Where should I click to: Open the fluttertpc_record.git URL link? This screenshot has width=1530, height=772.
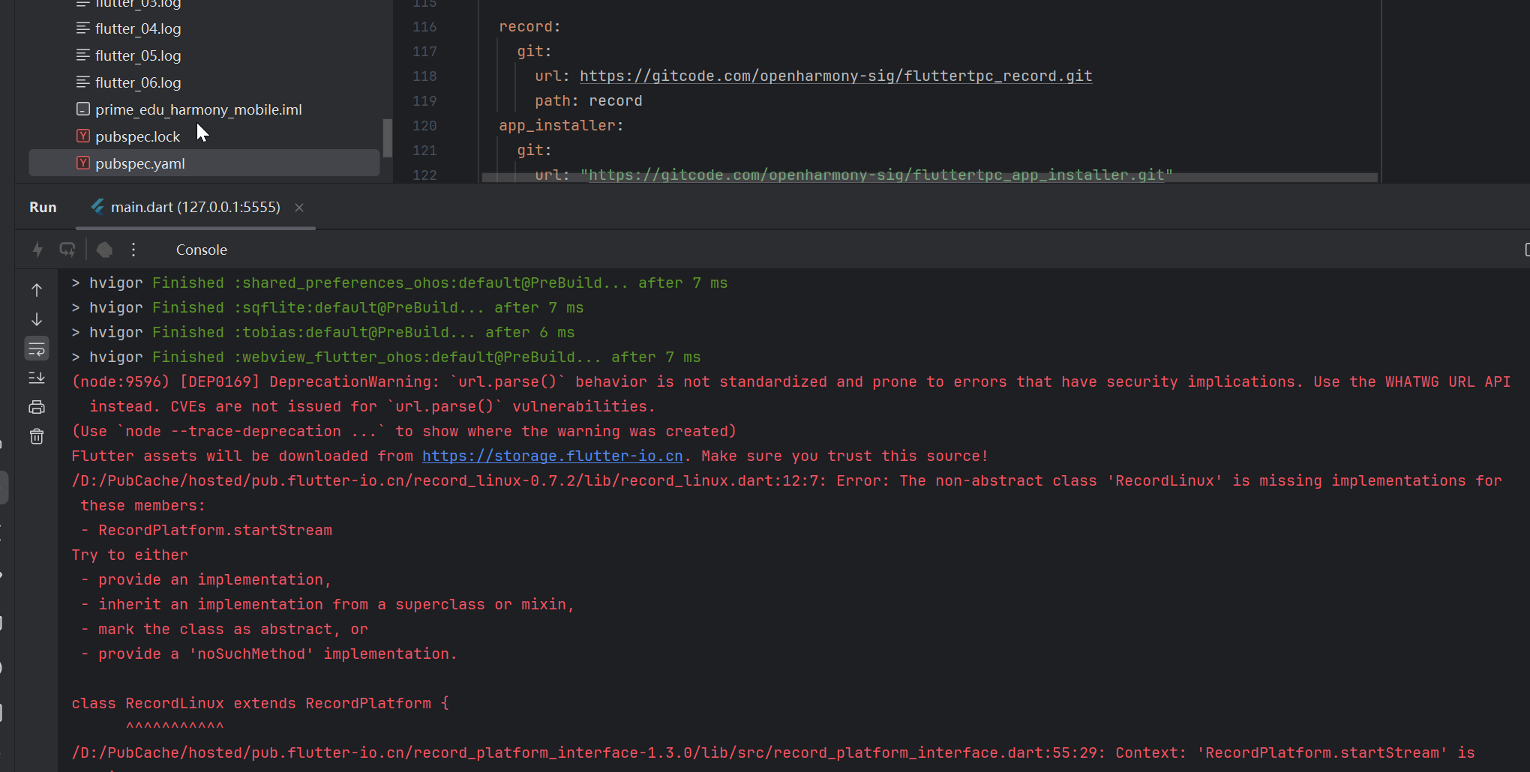(x=835, y=76)
